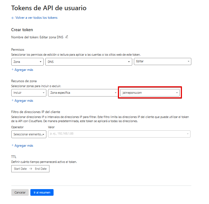This screenshot has height=204, width=209.
Task: Open the jaimepons.com zone dropdown
Action: (150, 93)
